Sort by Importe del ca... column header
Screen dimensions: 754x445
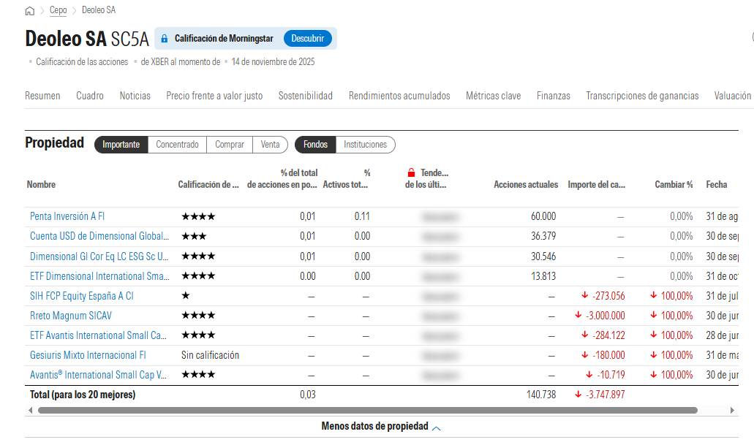pos(597,185)
